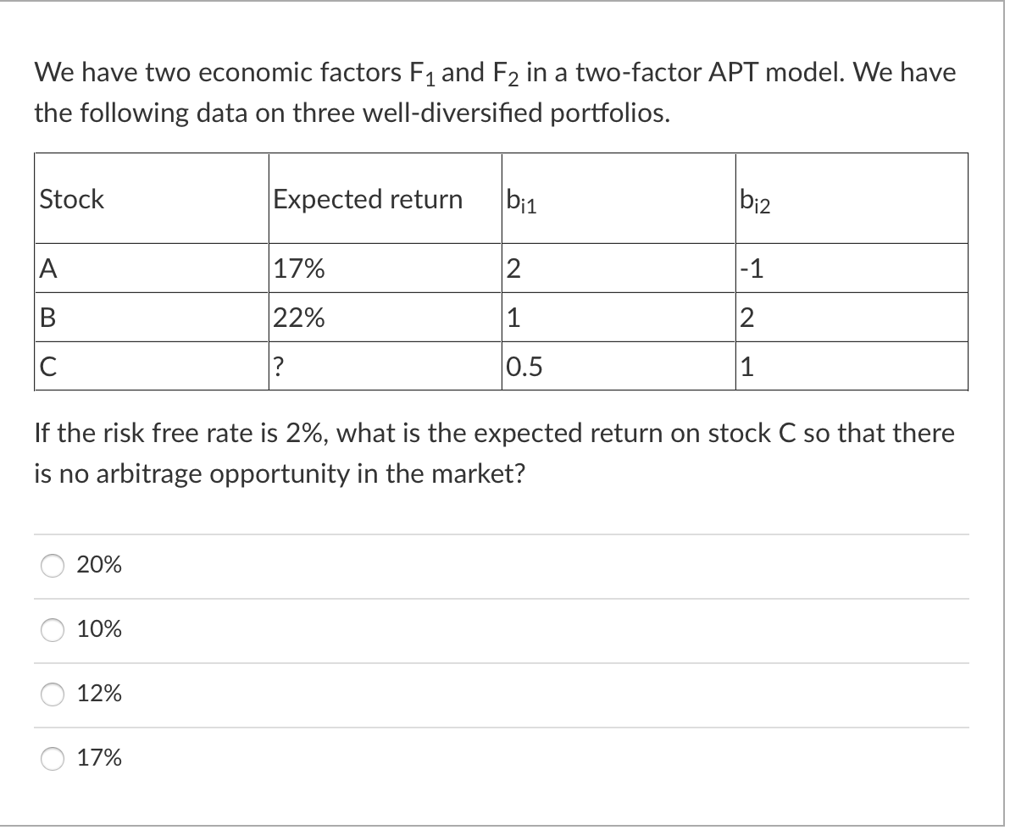Click Stock B's row label
The width and height of the screenshot is (1010, 830).
tap(44, 317)
